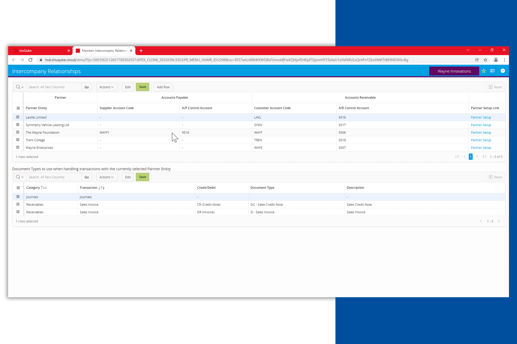Open row menu for Wayne Enterprises
The height and width of the screenshot is (344, 517).
(x=18, y=148)
